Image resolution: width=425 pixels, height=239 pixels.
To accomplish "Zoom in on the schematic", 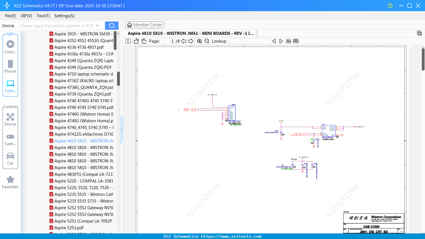I will 200,41.
